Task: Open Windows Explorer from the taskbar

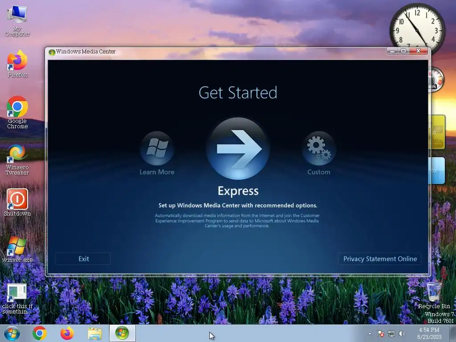Action: click(95, 334)
